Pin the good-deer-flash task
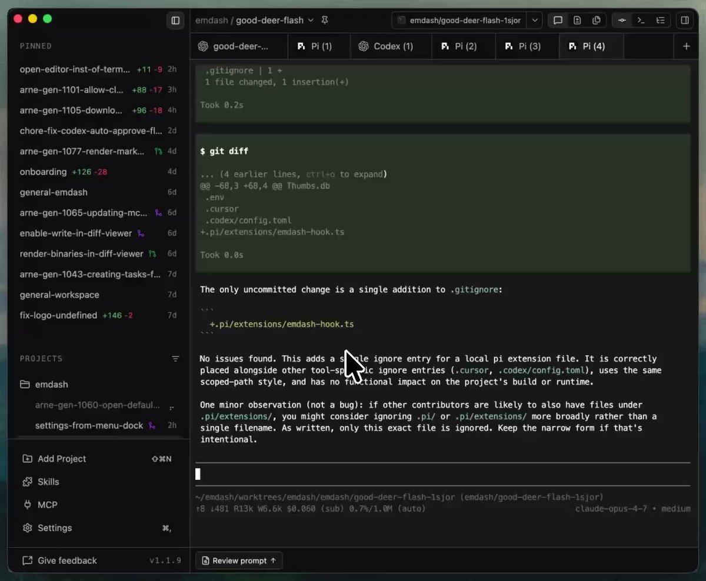Screen dimensions: 706x581 [x=325, y=21]
